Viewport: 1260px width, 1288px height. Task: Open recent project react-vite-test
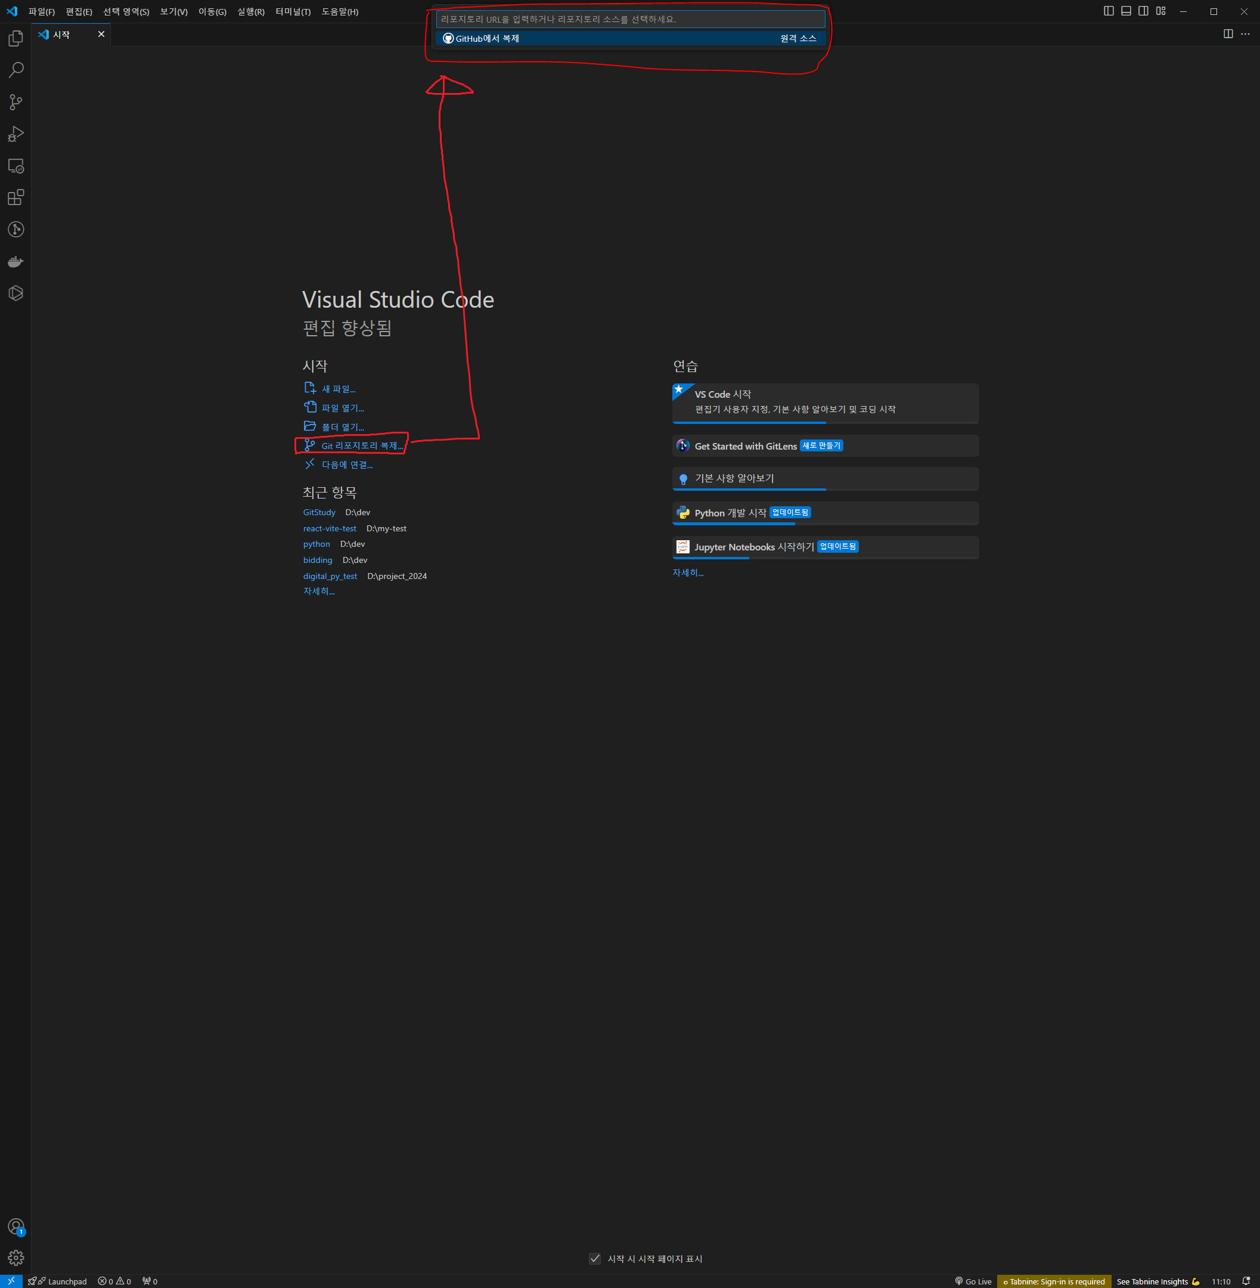click(330, 528)
